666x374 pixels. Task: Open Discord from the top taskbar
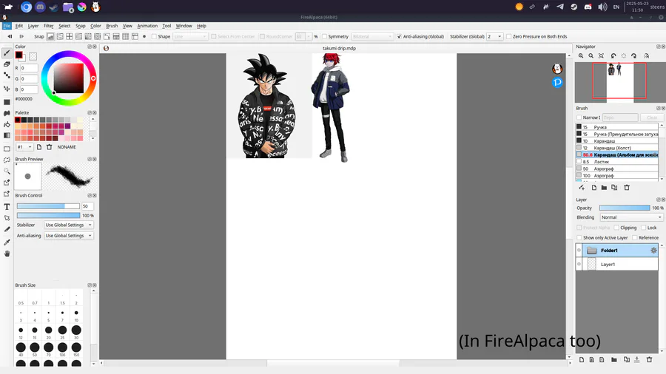tap(40, 7)
